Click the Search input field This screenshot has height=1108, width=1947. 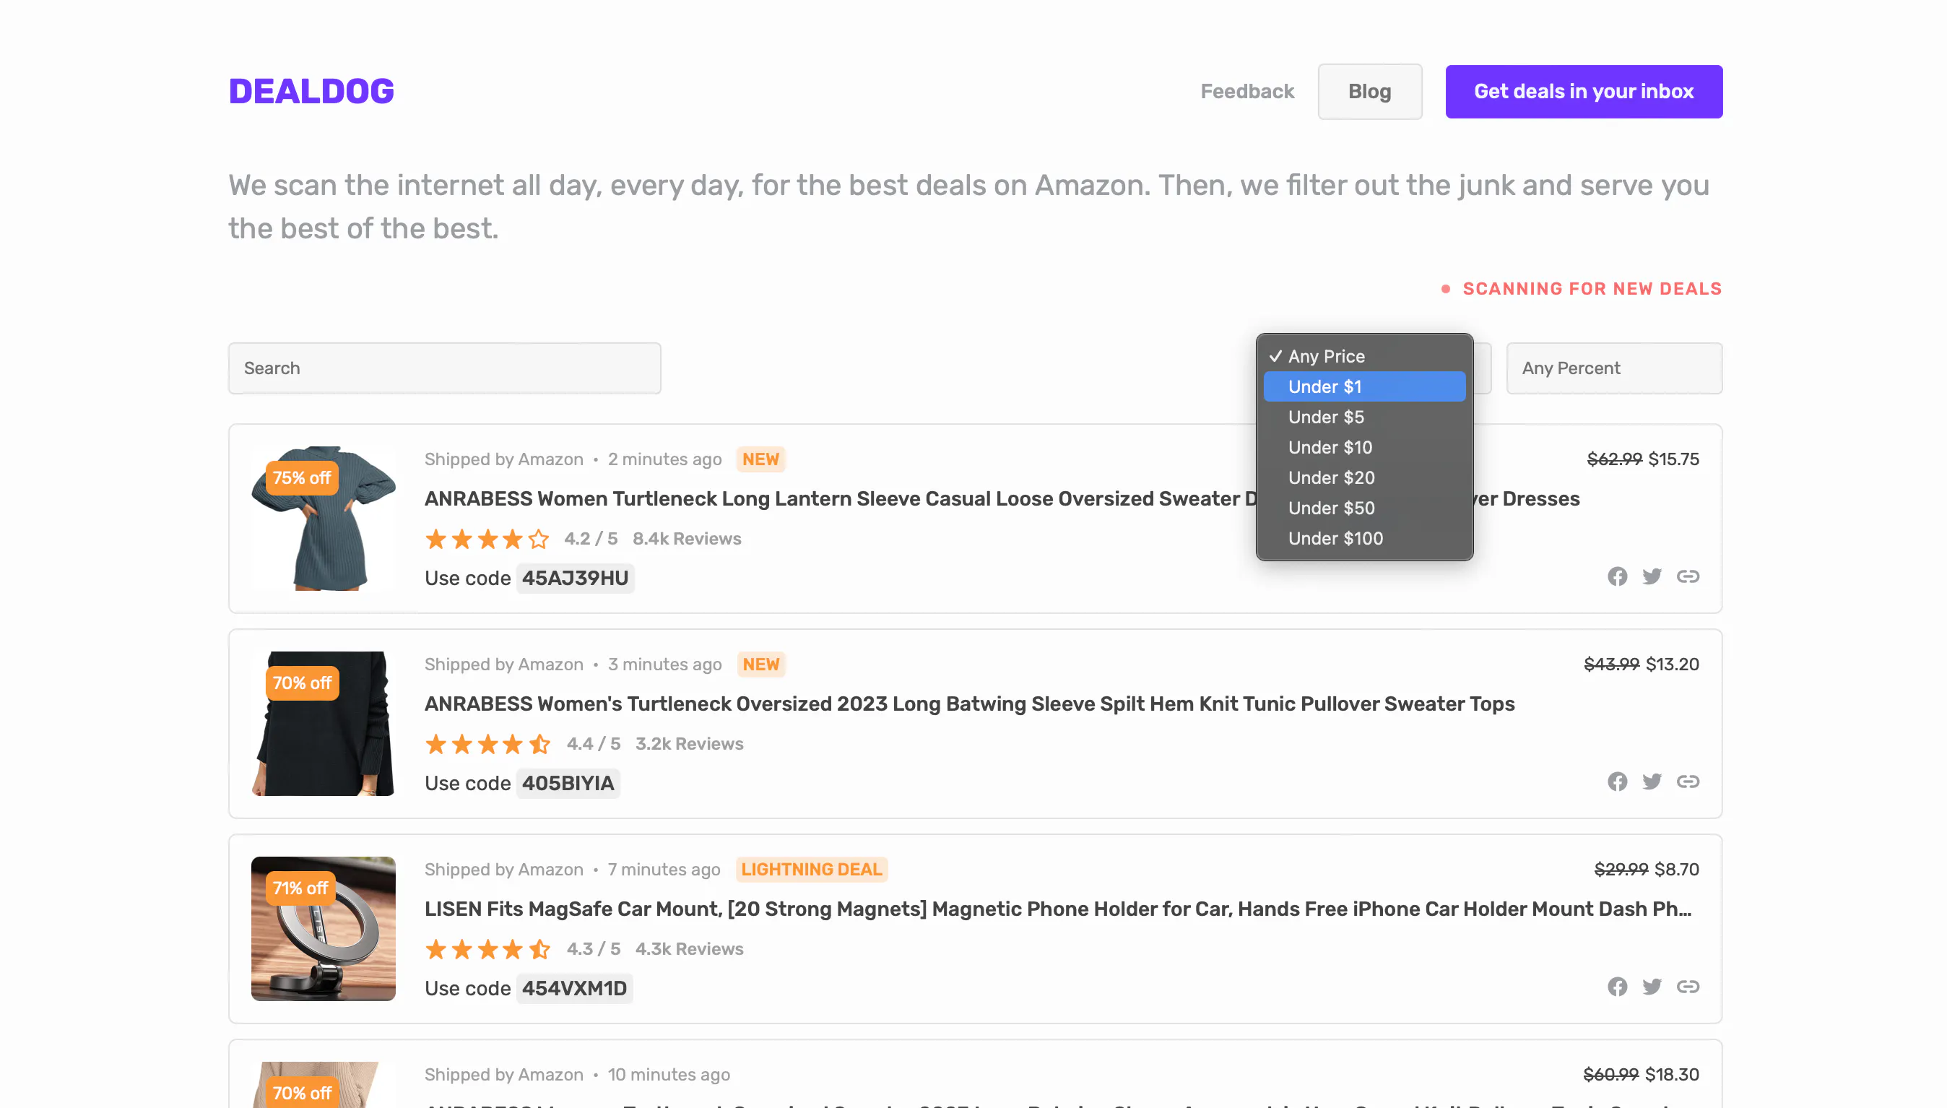point(444,368)
